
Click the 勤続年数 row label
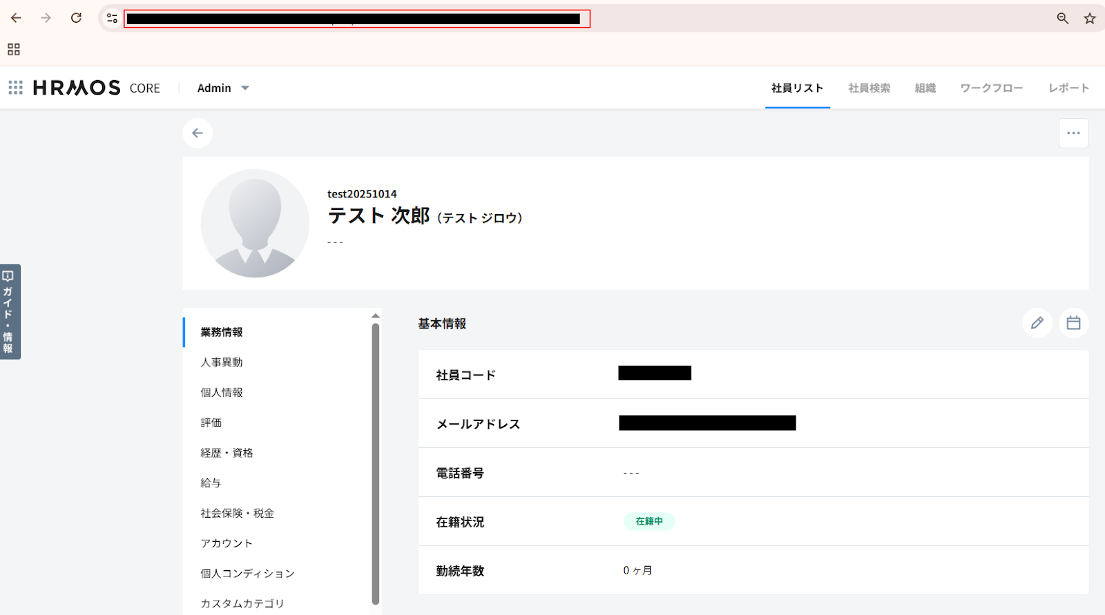pos(460,572)
